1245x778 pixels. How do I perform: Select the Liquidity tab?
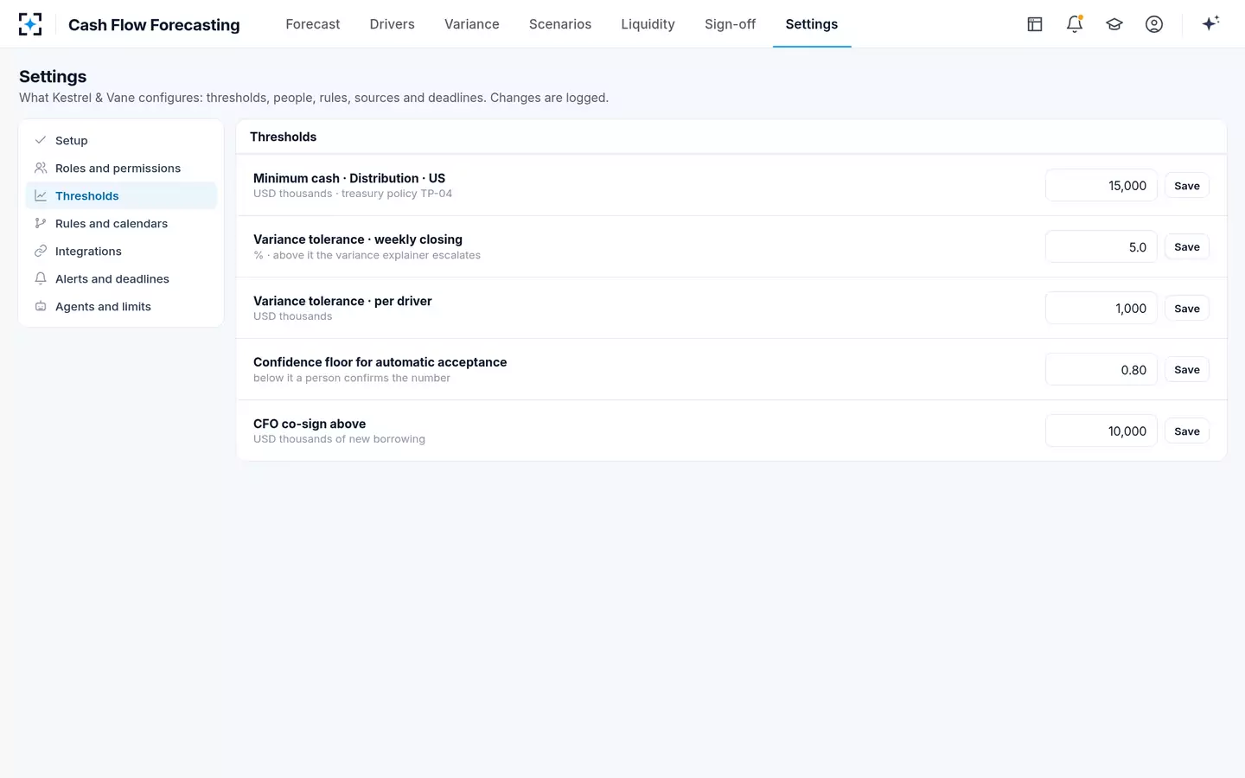pyautogui.click(x=648, y=24)
